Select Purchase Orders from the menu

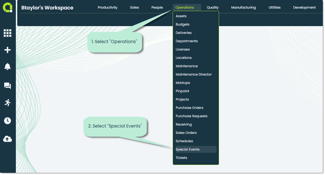pyautogui.click(x=189, y=107)
